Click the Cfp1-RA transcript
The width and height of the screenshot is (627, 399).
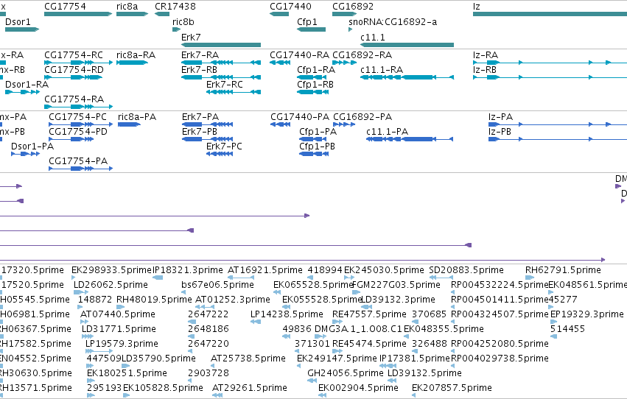click(312, 77)
